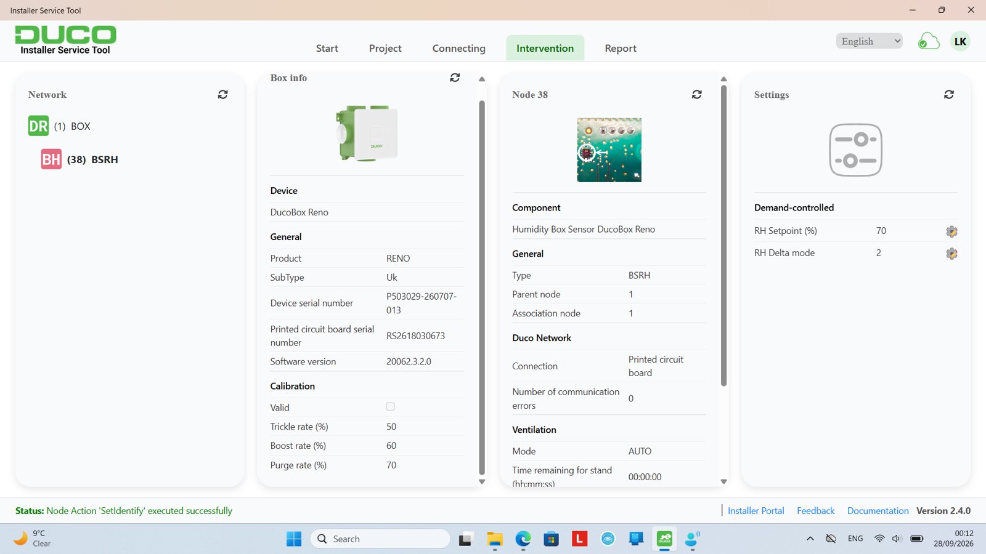Switch to the Project tab

(385, 48)
